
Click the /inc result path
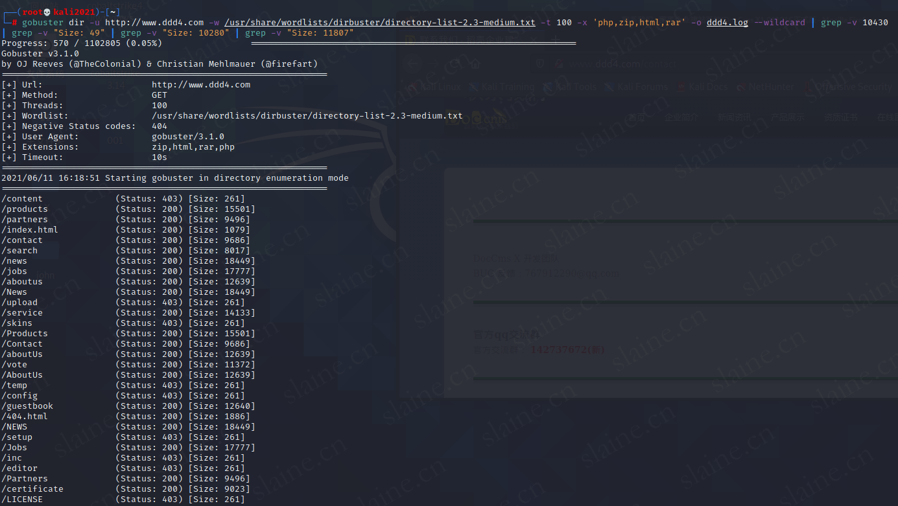[12, 458]
